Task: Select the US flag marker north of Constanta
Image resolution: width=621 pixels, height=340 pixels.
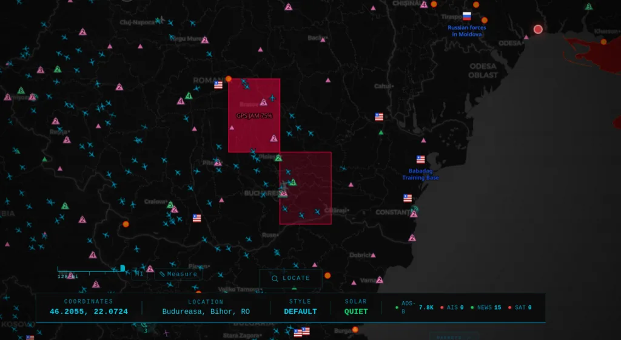Action: pyautogui.click(x=408, y=198)
